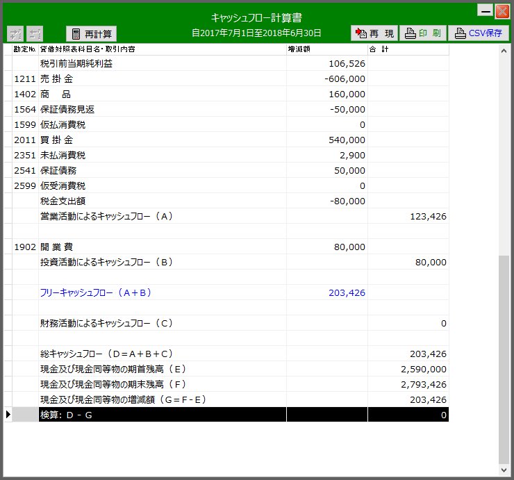Click the 2,793,426 period-end balance cell
Image resolution: width=514 pixels, height=480 pixels.
408,384
